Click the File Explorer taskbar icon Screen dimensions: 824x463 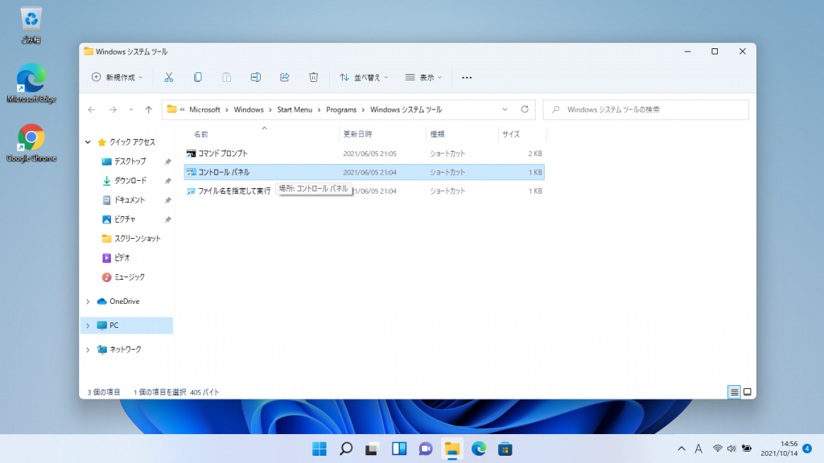tap(452, 449)
